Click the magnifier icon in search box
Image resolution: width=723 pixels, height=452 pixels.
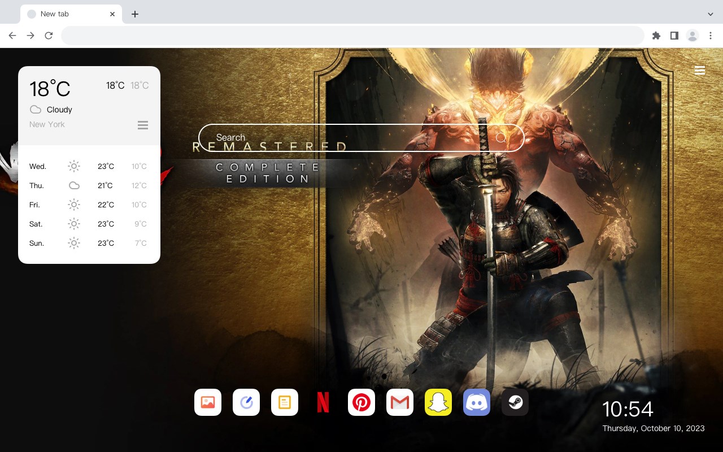(501, 137)
